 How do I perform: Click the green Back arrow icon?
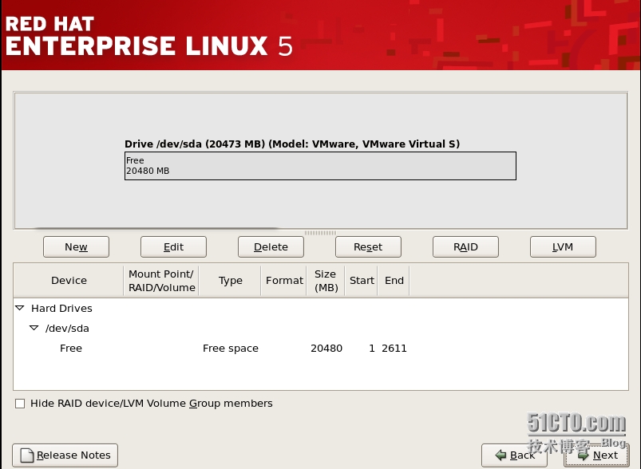click(501, 455)
